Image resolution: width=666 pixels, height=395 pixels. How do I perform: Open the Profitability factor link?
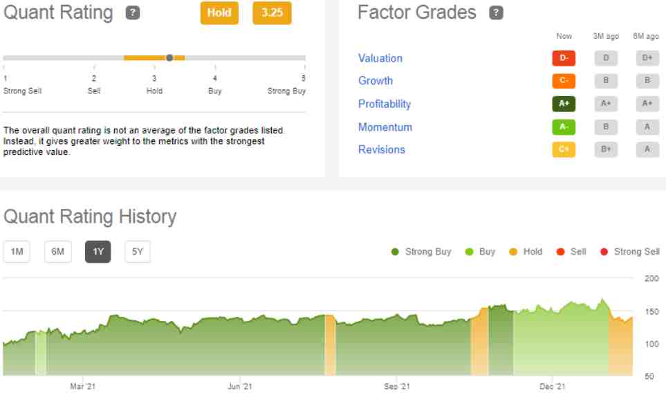point(385,104)
